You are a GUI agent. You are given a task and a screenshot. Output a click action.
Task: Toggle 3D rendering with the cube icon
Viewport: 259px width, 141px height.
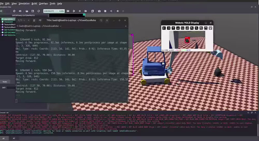pos(93,11)
